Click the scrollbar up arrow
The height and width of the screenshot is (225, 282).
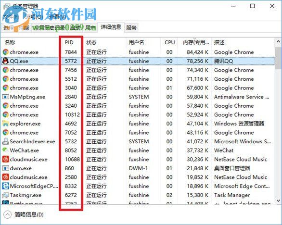(278, 42)
